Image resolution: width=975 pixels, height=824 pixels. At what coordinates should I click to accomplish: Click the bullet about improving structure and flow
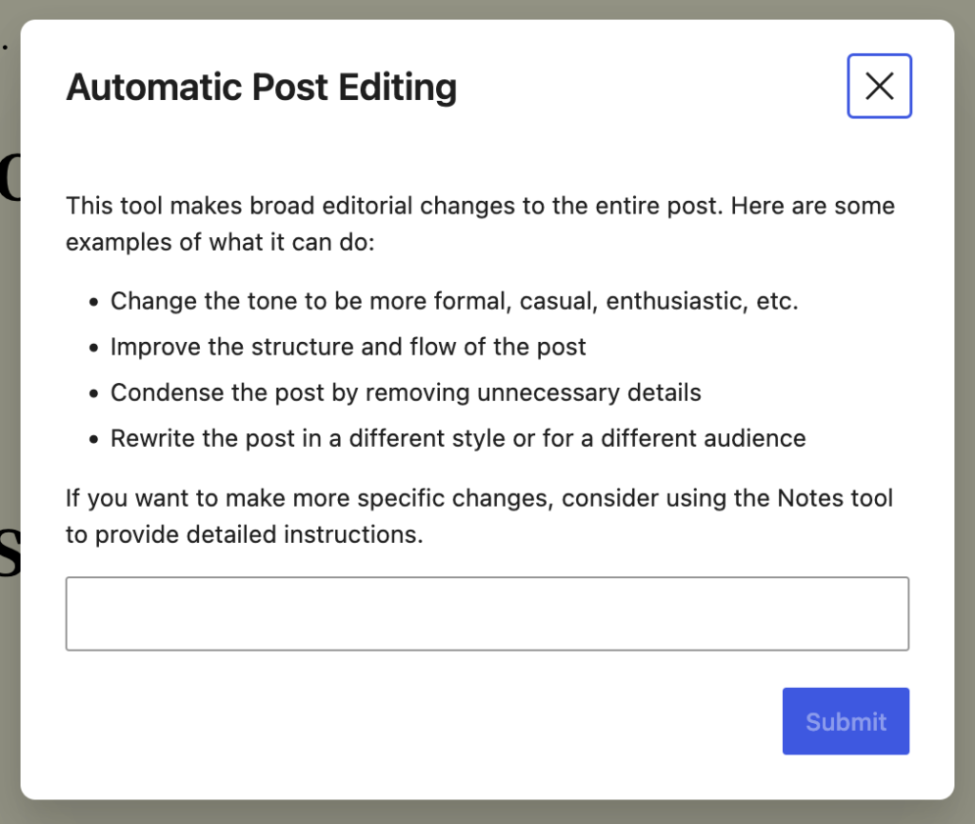click(348, 346)
